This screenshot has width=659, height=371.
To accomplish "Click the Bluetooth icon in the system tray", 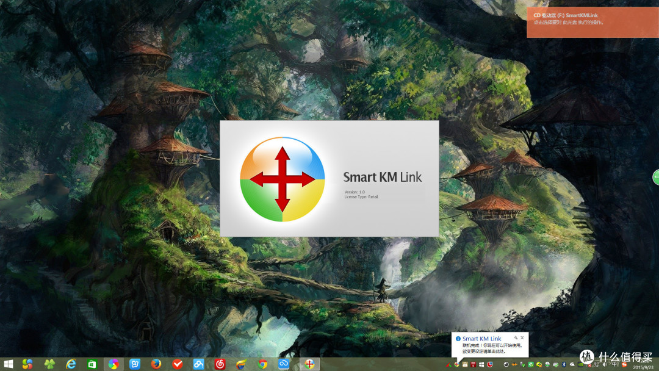I will 564,365.
